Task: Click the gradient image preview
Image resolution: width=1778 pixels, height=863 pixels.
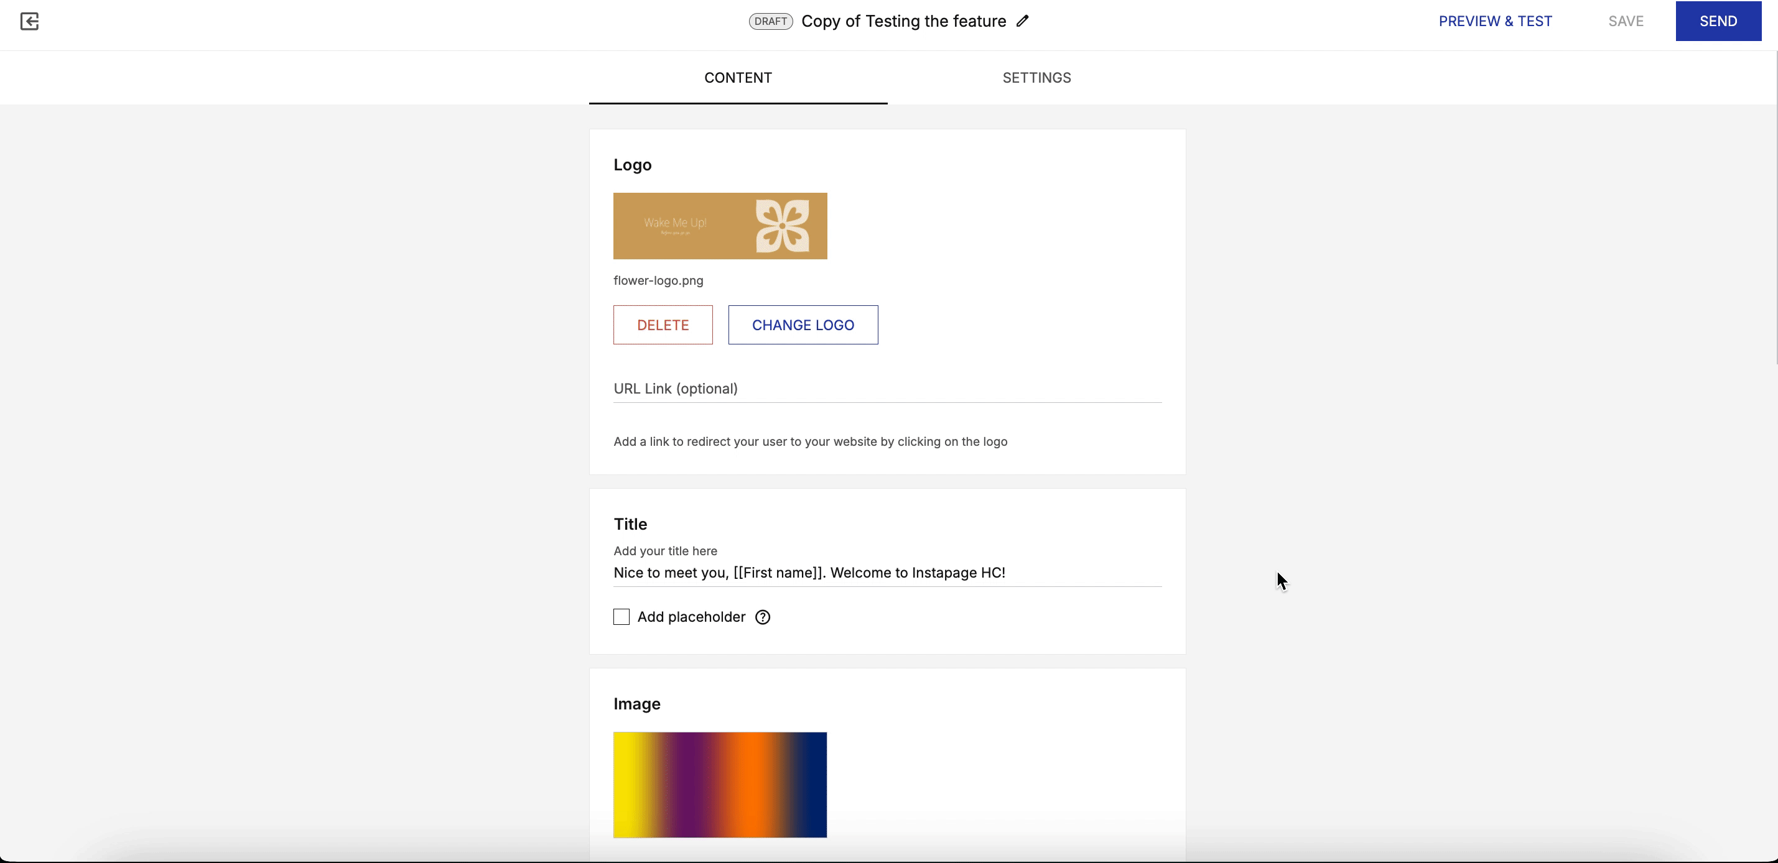Action: pyautogui.click(x=720, y=785)
